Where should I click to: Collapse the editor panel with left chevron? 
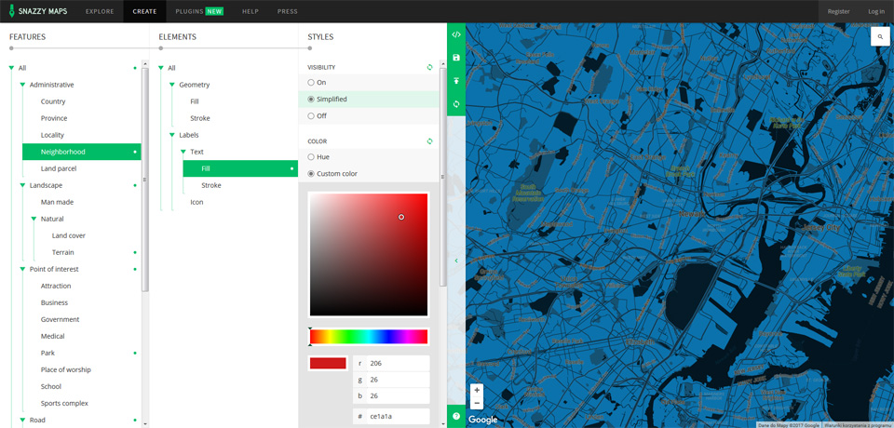coord(456,261)
